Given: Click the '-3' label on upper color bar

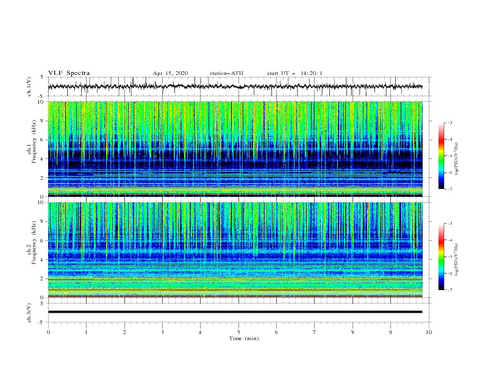Looking at the screenshot, I should (x=449, y=123).
